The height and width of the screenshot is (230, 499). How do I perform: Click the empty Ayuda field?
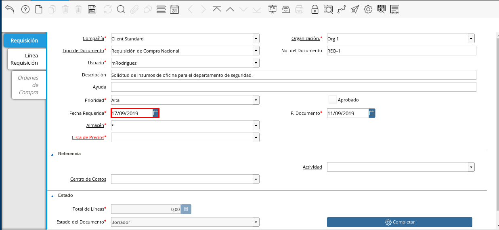(x=294, y=87)
